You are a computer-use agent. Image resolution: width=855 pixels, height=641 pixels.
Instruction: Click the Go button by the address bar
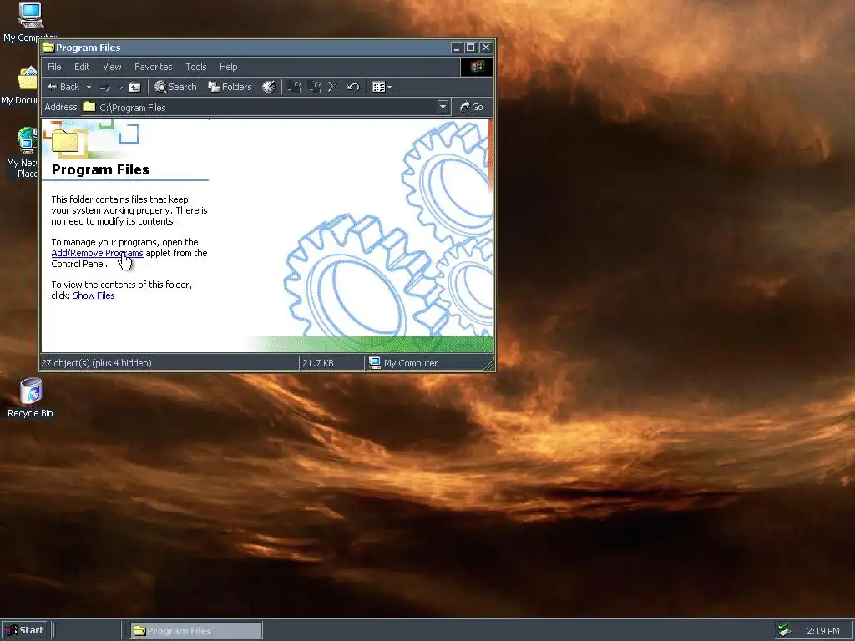(472, 107)
